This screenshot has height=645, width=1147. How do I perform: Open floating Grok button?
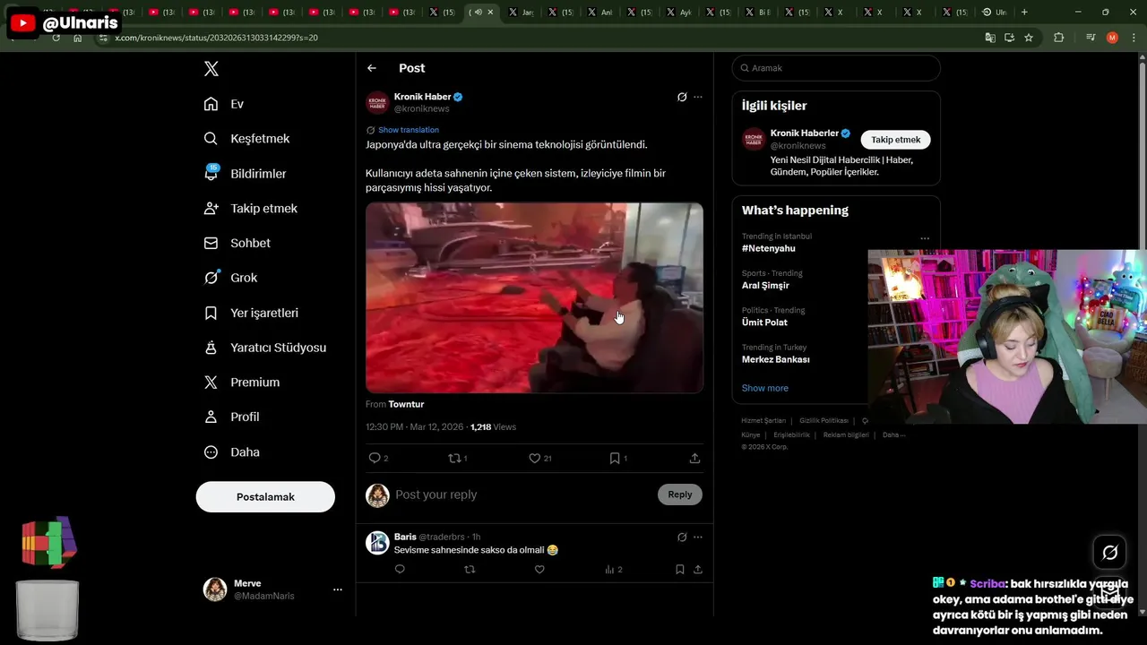1109,553
